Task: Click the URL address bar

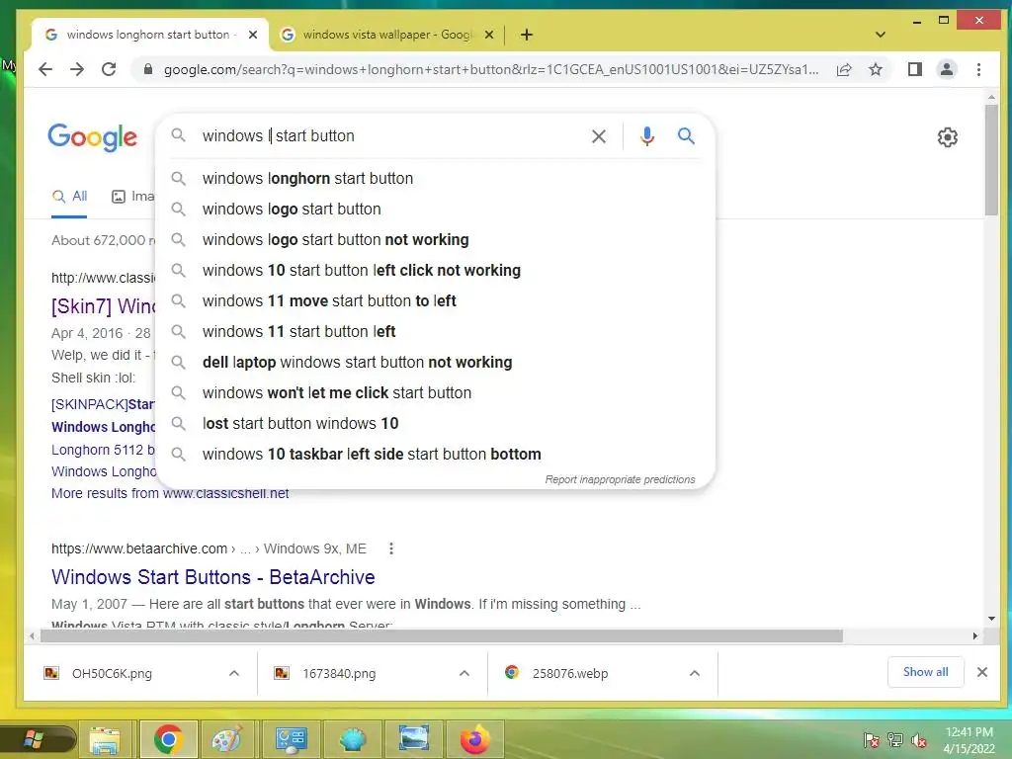Action: (x=490, y=70)
